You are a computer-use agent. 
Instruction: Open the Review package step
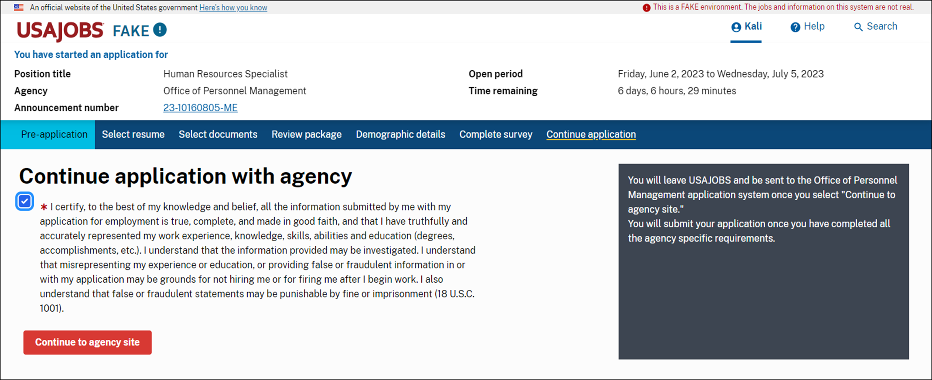click(306, 134)
